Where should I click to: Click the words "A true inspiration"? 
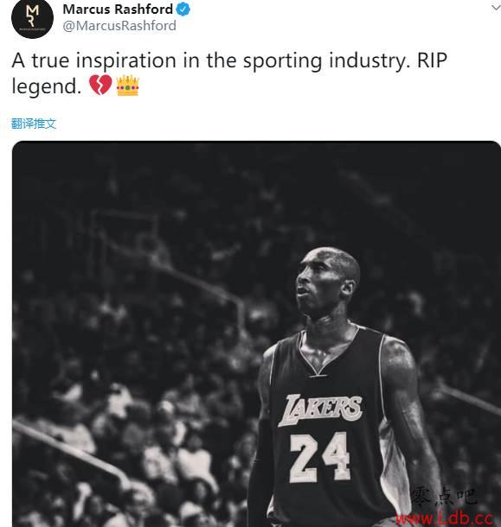[94, 61]
